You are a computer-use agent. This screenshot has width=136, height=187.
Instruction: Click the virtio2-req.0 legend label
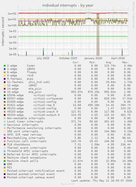click(44, 105)
